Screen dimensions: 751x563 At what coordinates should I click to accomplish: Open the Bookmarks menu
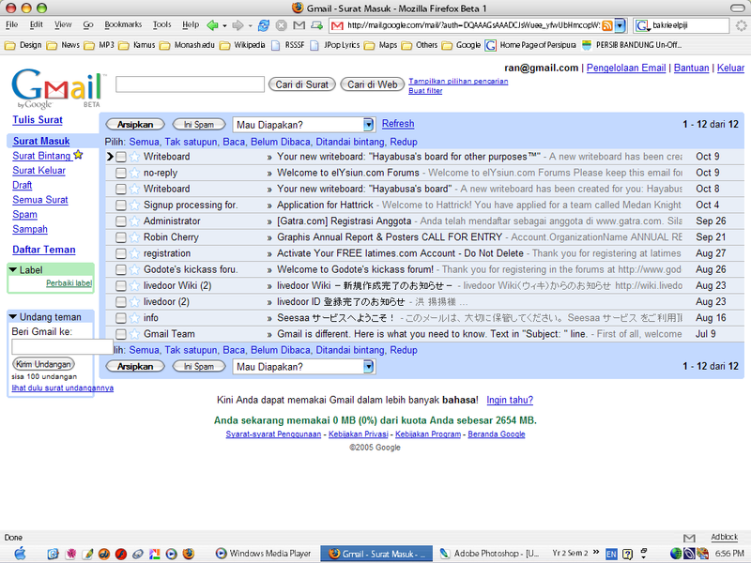pyautogui.click(x=123, y=24)
